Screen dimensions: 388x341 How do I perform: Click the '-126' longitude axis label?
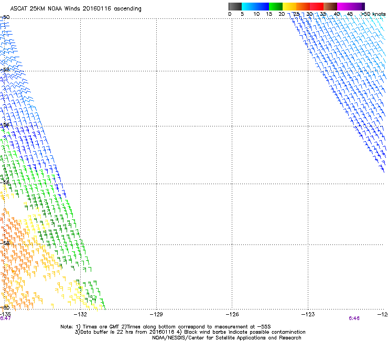click(232, 314)
